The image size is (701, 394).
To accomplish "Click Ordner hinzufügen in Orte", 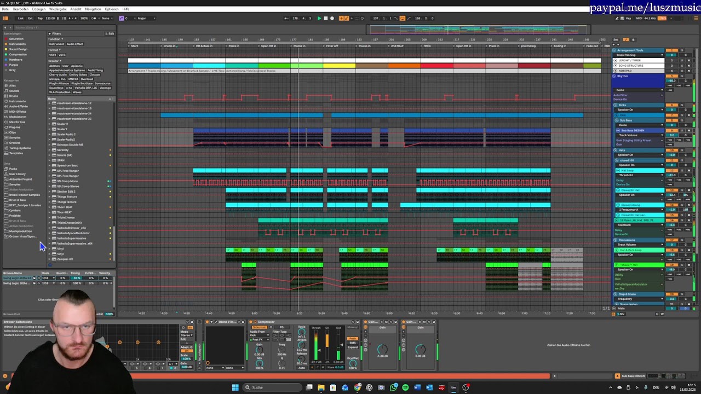I will coord(22,236).
